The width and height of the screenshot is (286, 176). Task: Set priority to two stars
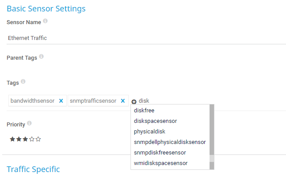(x=19, y=139)
